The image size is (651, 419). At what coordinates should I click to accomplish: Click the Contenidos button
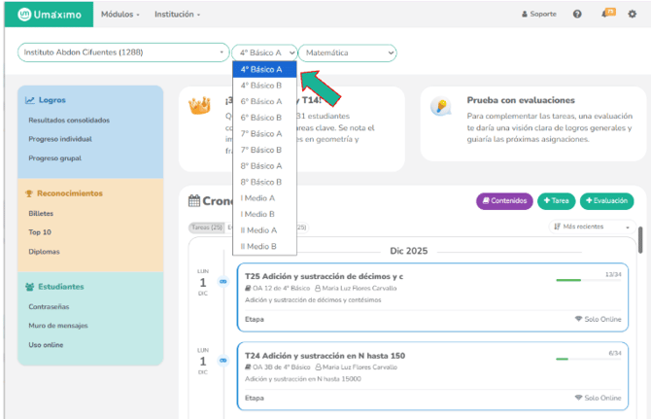pyautogui.click(x=504, y=201)
